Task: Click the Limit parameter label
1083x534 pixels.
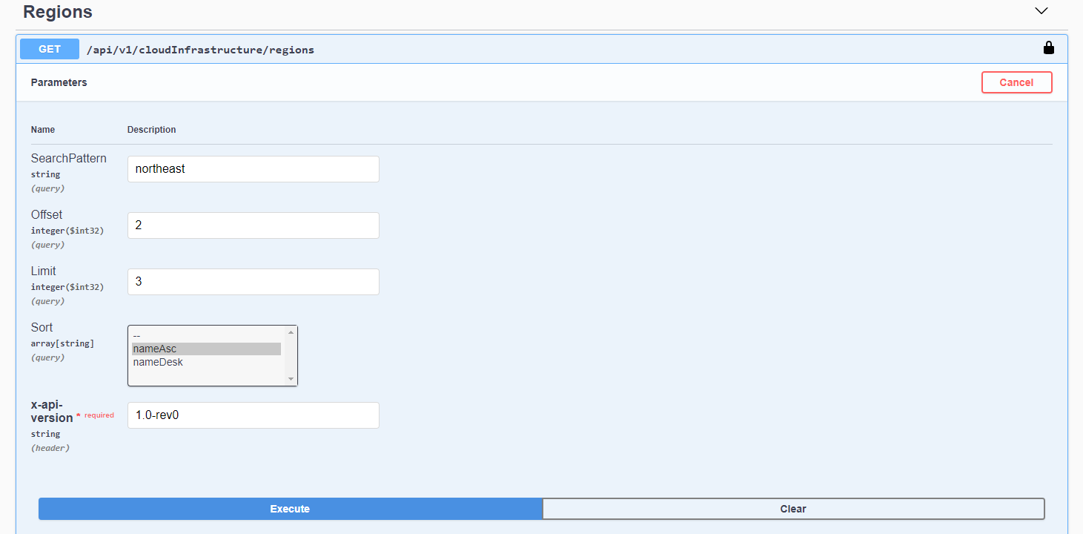Action: click(43, 271)
